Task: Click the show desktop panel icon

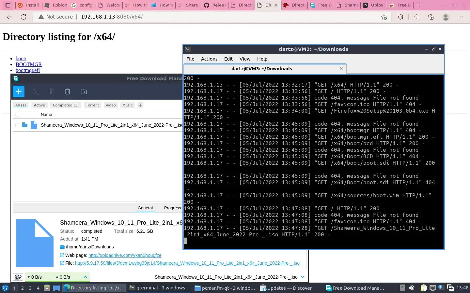Action: (56, 288)
